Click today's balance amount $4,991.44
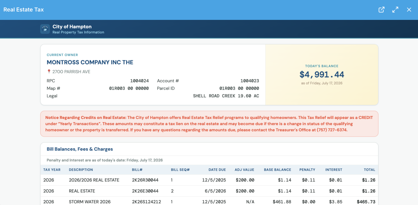This screenshot has height=205, width=418. coord(322,75)
